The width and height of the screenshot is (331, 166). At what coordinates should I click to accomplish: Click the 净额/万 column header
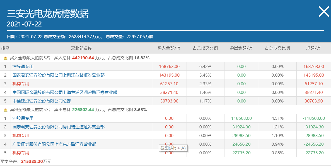coord(314,48)
